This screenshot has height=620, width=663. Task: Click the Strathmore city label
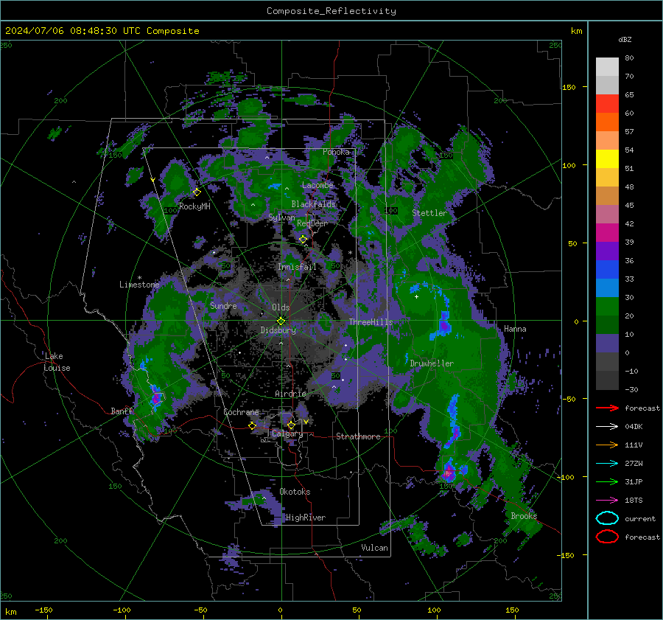click(x=358, y=436)
